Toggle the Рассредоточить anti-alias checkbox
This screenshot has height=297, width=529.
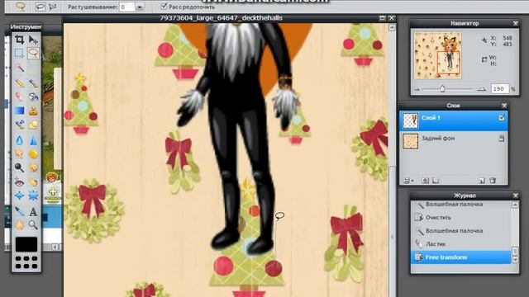click(x=164, y=6)
